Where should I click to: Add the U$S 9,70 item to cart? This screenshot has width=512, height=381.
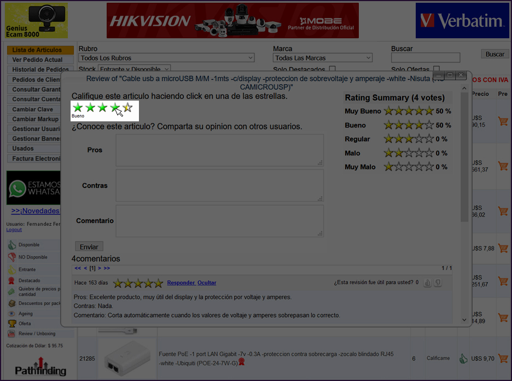pos(503,359)
